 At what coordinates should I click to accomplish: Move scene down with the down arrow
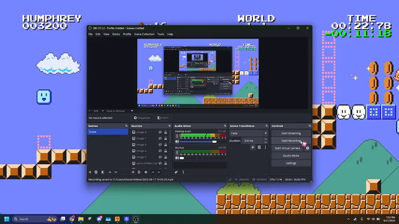point(116,172)
